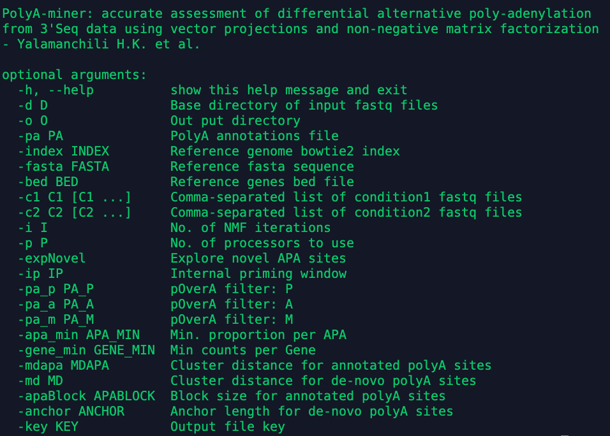Click the '-mdapa MDAPA' argument

pos(63,365)
